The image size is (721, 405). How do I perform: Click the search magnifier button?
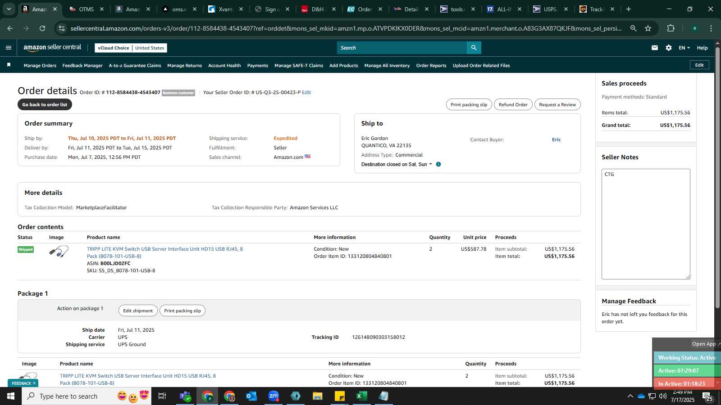pos(474,48)
